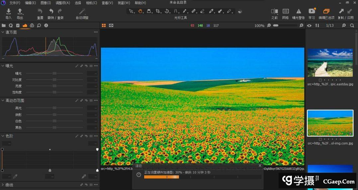
Task: Close the Activities (活动) progress dialog
Action: [260, 165]
